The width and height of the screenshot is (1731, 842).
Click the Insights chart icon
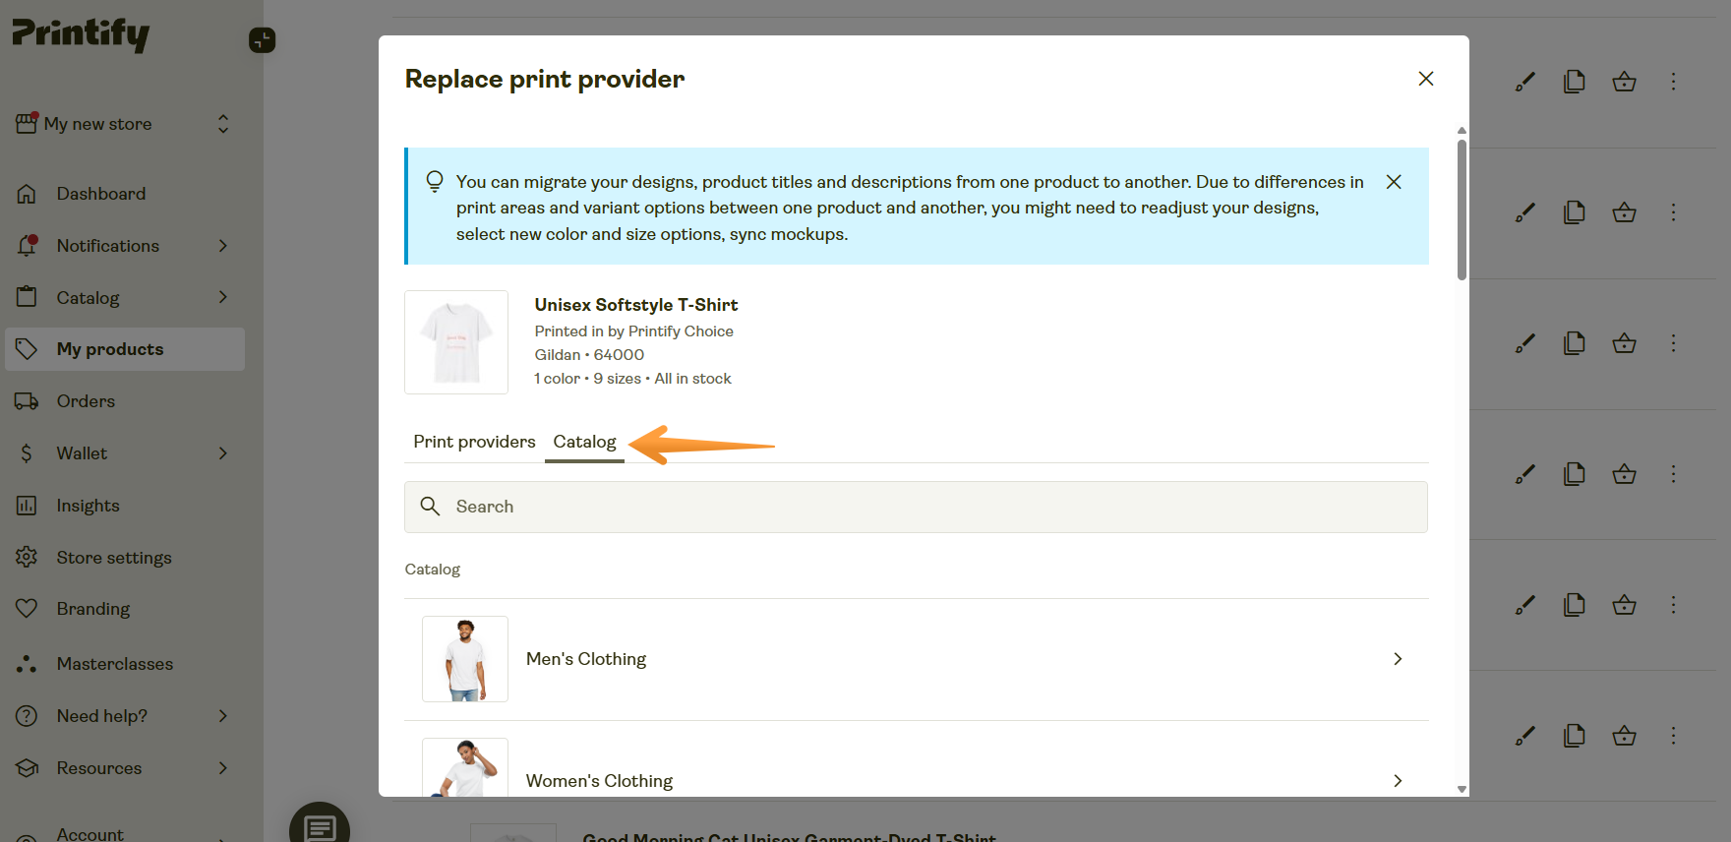pos(27,506)
